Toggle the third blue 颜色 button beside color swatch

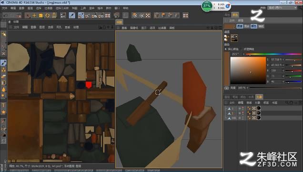[254, 26]
